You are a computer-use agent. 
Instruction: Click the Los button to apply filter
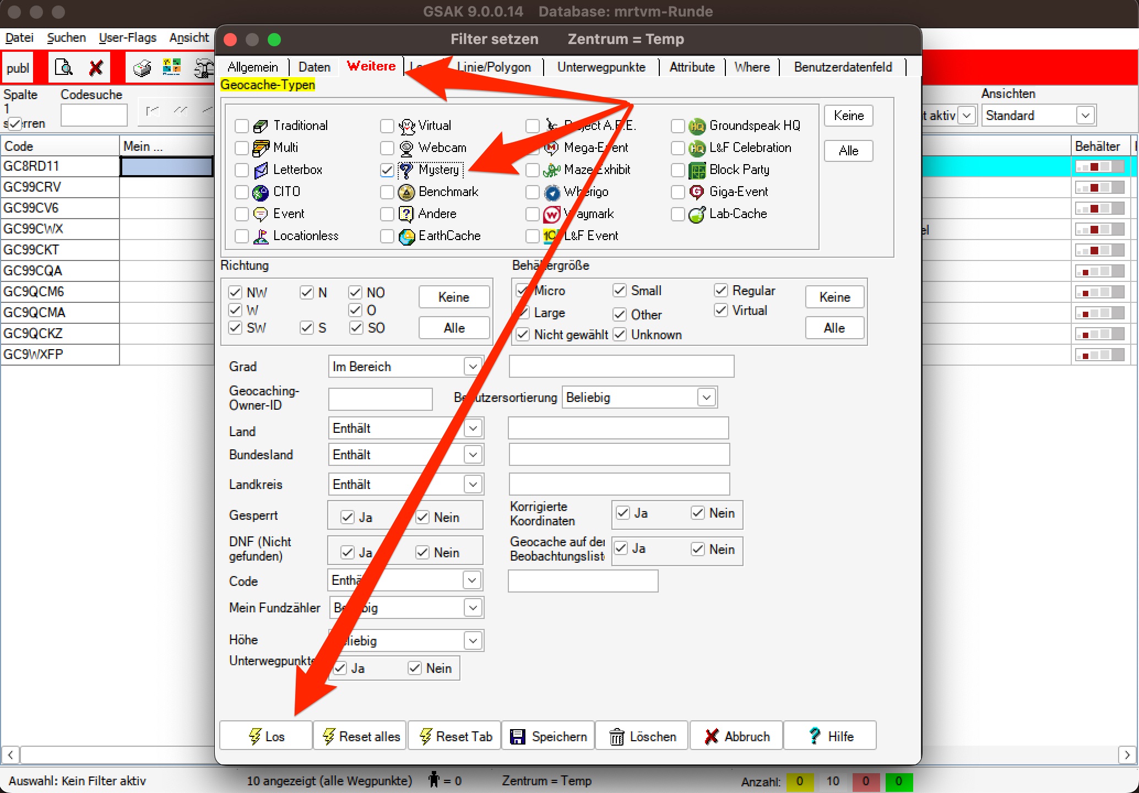click(266, 736)
